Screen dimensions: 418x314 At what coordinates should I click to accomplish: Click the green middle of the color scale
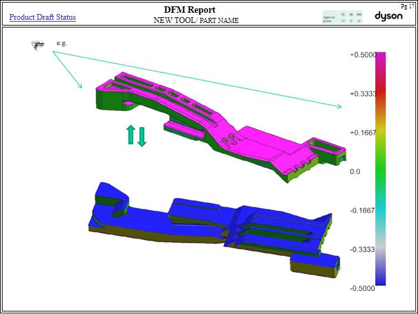pyautogui.click(x=381, y=171)
